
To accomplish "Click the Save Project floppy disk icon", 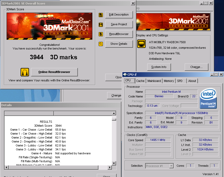I will (x=101, y=24).
